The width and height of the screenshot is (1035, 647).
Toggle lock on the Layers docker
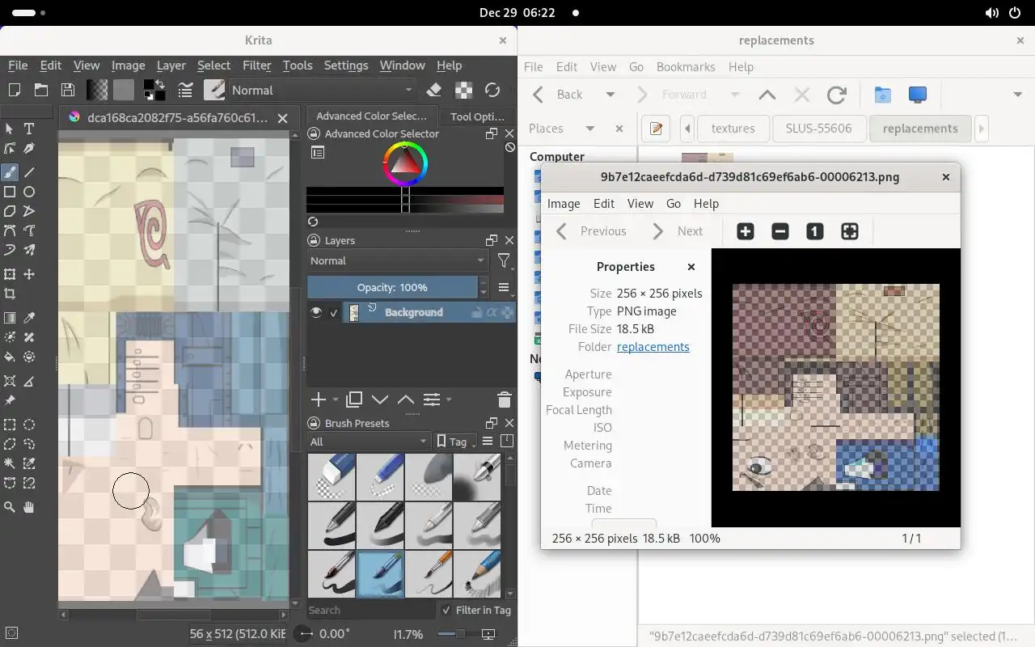[x=315, y=240]
